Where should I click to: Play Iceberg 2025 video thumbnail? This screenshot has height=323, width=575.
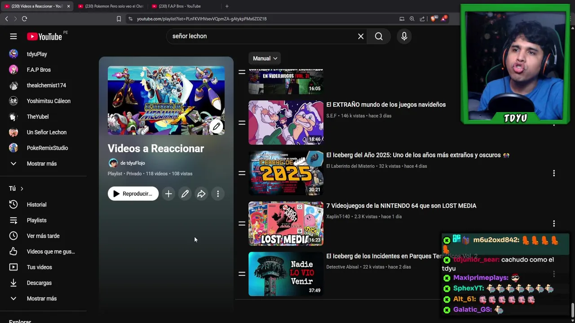click(286, 173)
